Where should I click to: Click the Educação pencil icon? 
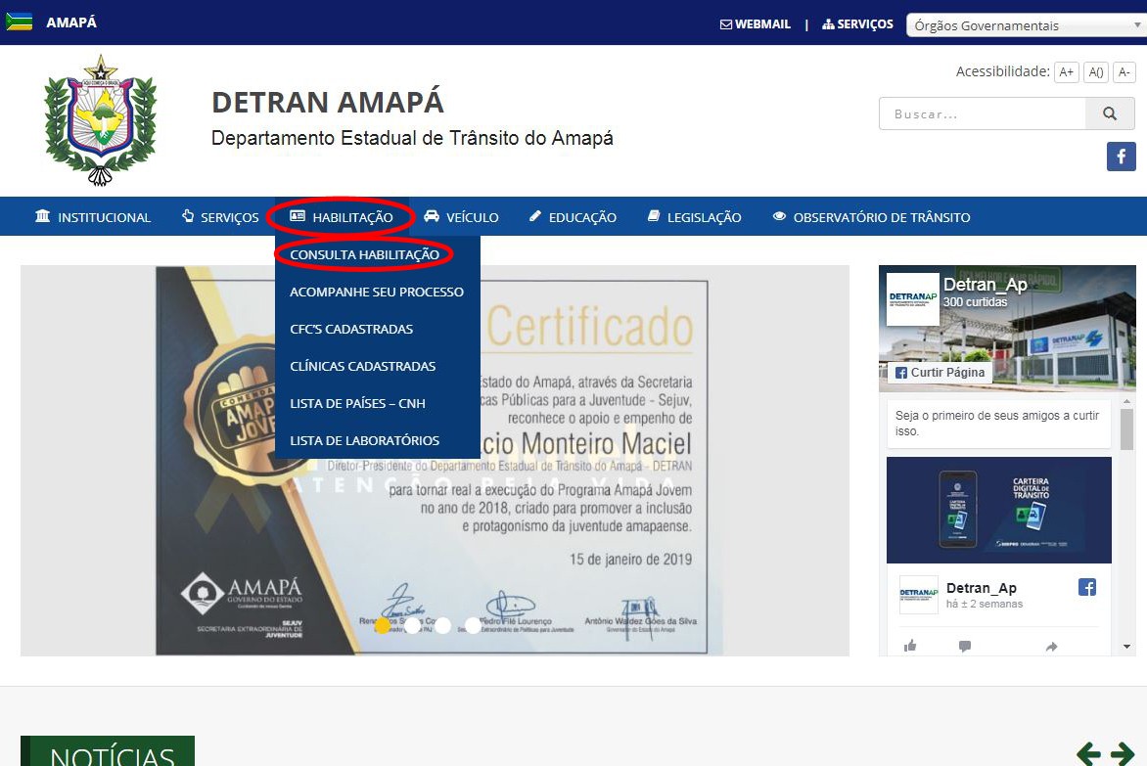(535, 216)
